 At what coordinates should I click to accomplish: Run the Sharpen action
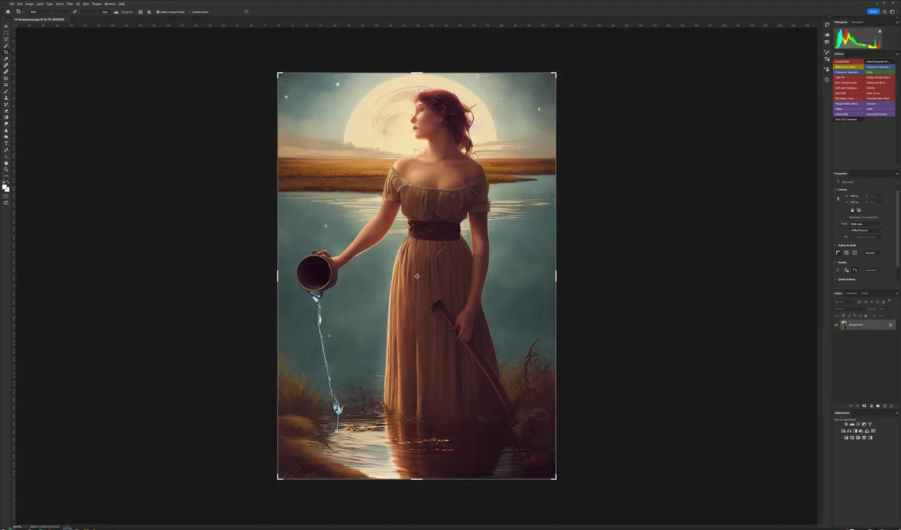(880, 103)
